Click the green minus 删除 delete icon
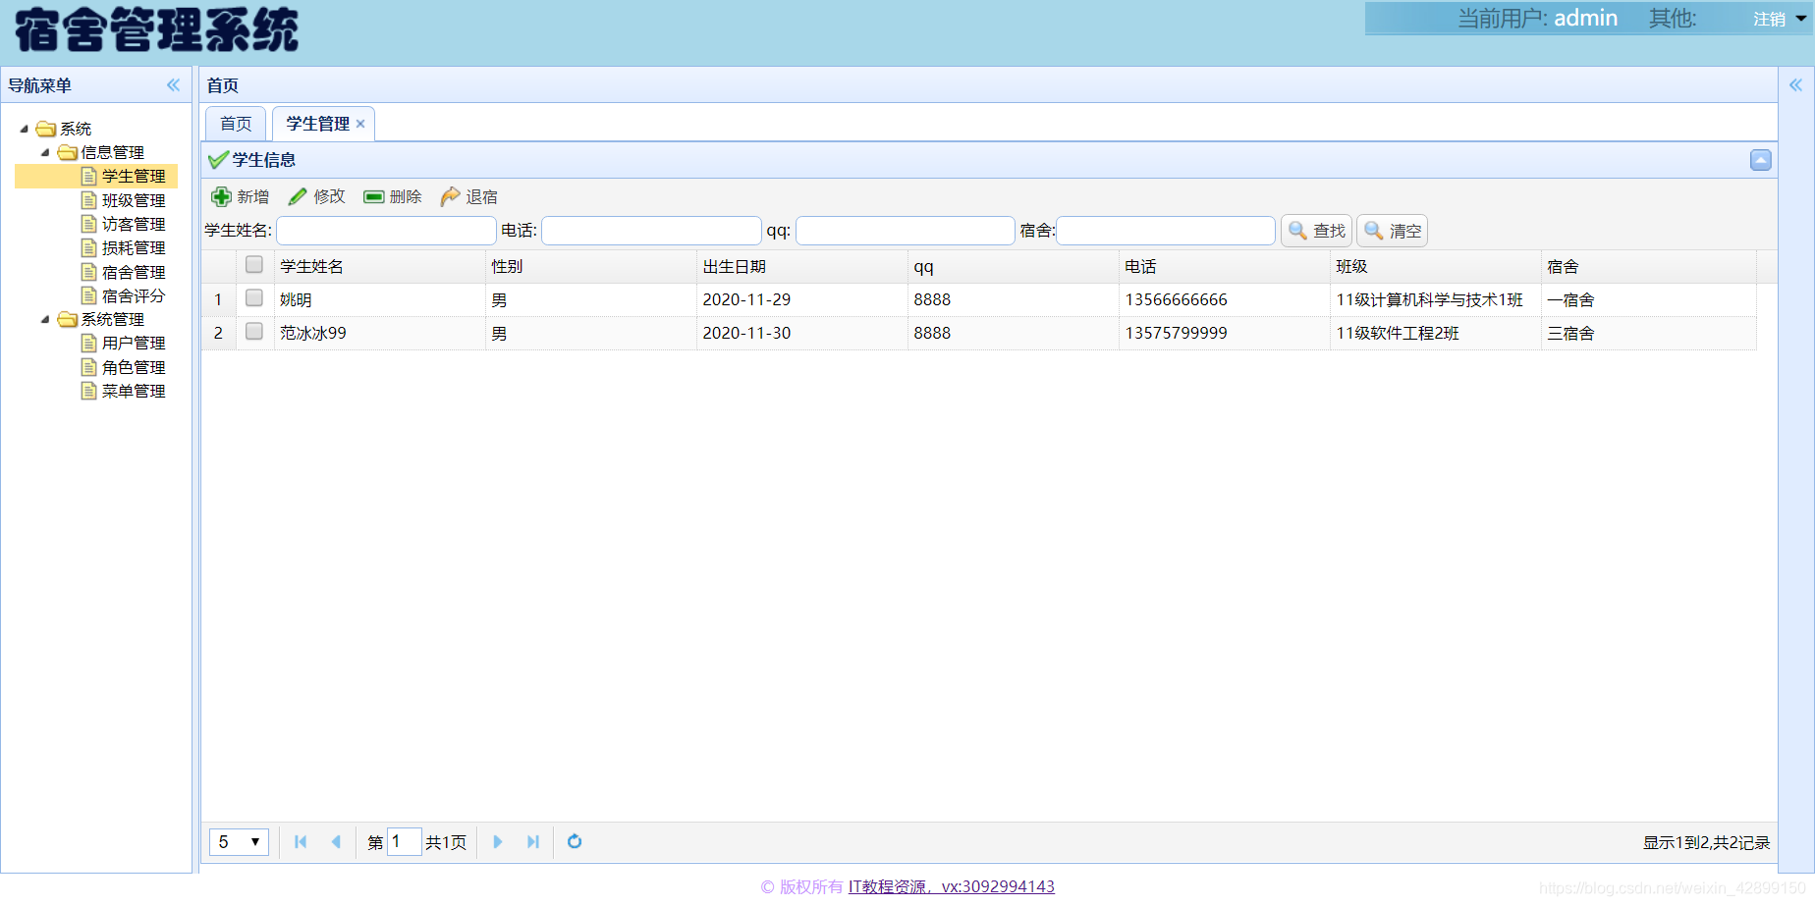Screen dimensions: 1815x906 (373, 197)
